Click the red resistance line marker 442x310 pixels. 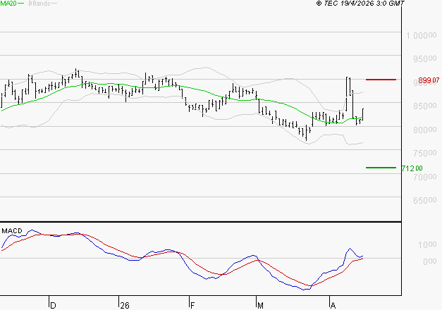tap(381, 80)
